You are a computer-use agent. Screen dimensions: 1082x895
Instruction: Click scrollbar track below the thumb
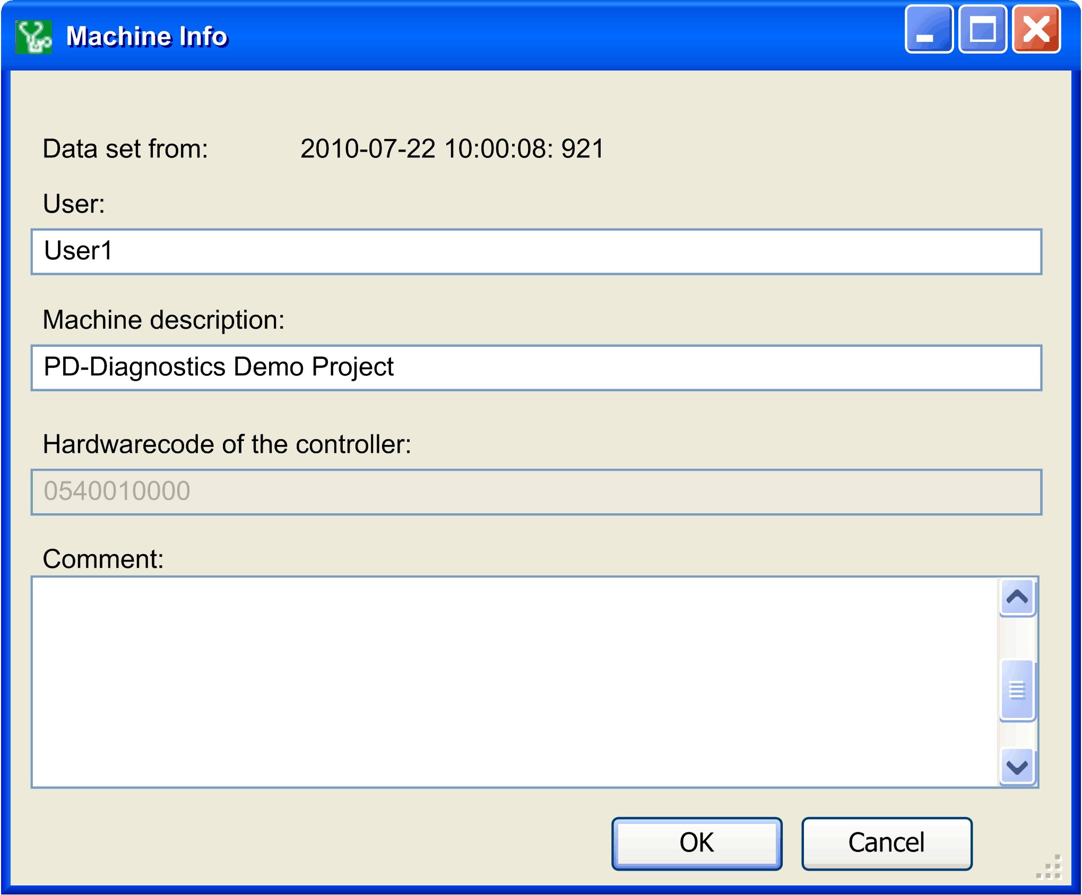[1017, 735]
